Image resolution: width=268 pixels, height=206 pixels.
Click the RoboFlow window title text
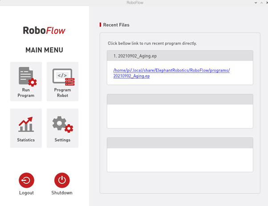point(134,3)
